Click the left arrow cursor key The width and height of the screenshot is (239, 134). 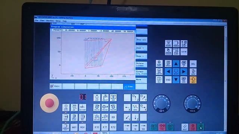point(168,71)
